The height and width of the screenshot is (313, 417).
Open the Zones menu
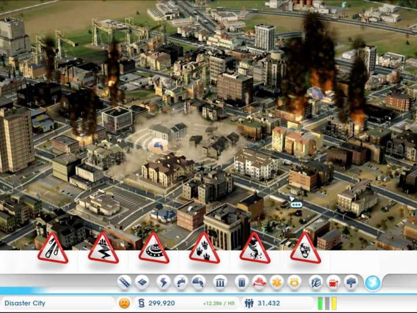[142, 282]
